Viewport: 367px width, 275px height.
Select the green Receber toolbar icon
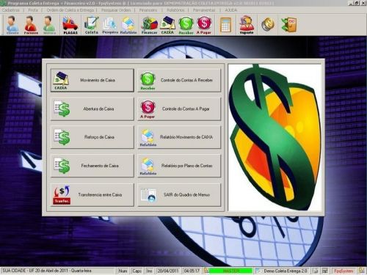(186, 25)
